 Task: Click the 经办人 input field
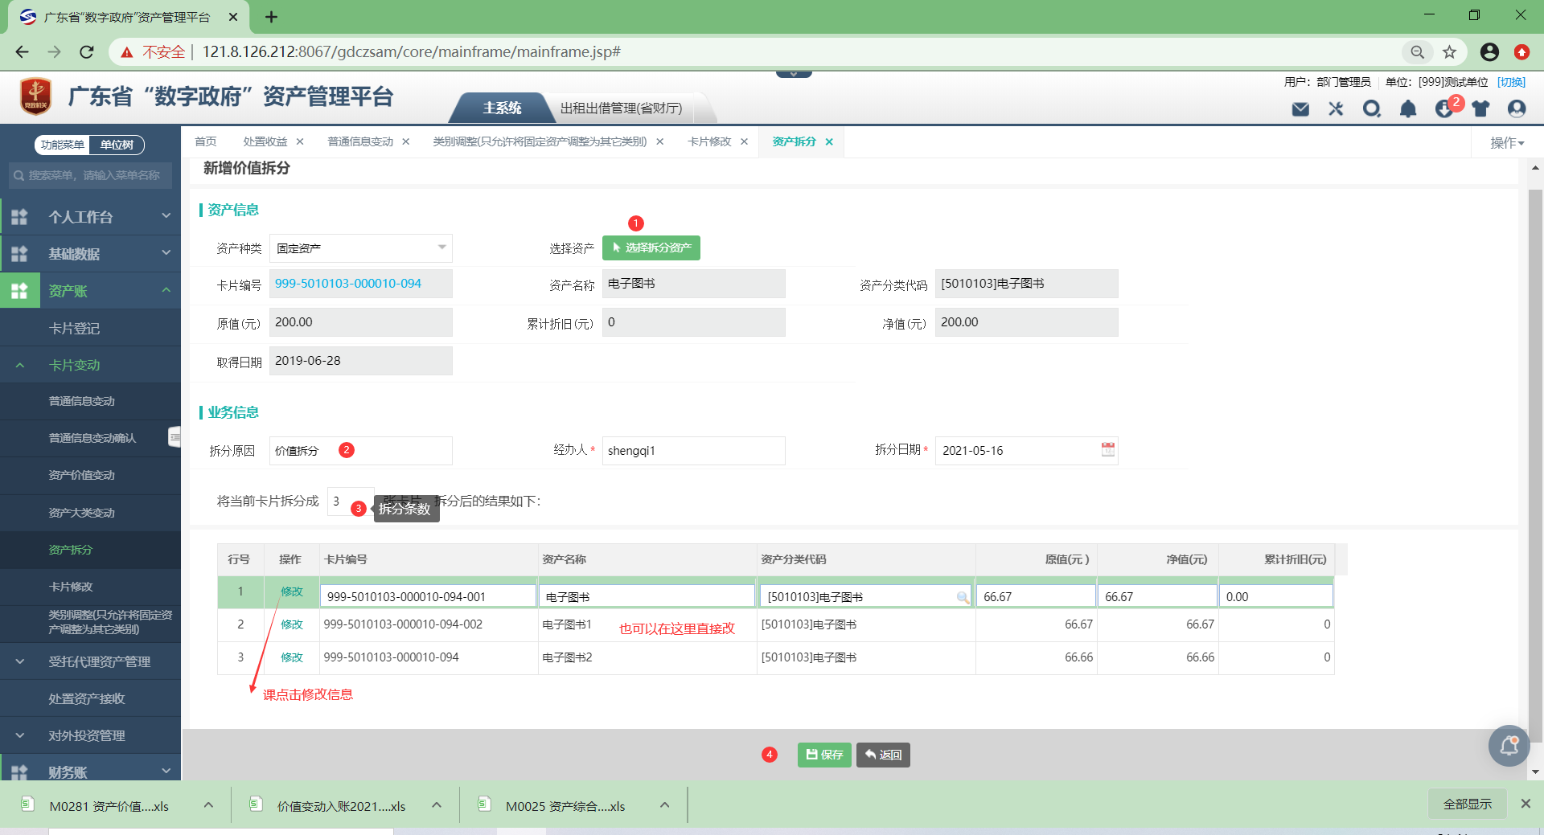pos(693,451)
